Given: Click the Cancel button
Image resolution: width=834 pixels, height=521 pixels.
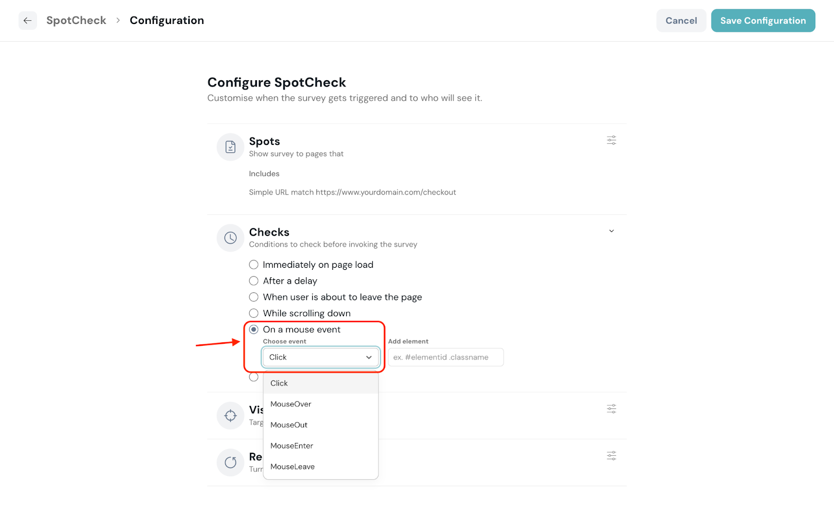Looking at the screenshot, I should click(681, 21).
